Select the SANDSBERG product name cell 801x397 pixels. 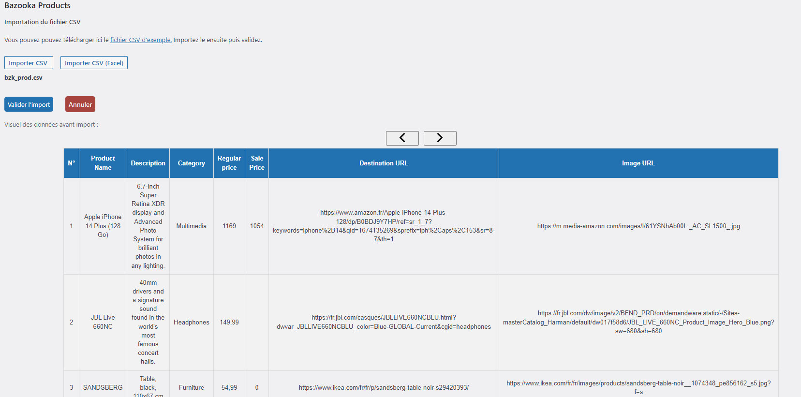coord(103,387)
